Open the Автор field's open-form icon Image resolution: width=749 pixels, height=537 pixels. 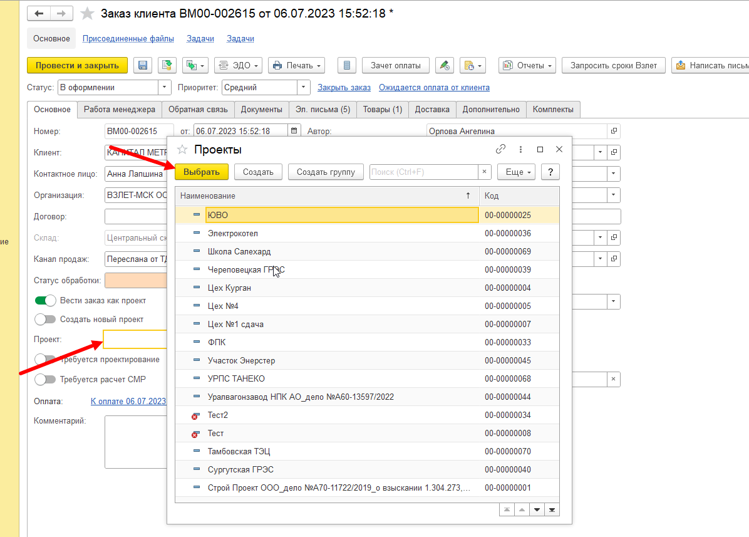pyautogui.click(x=614, y=131)
